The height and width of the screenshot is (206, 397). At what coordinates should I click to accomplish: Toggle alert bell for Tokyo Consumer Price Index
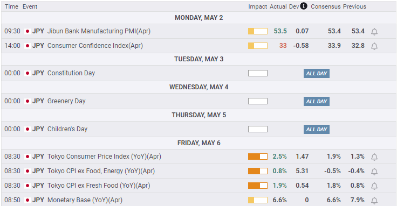374,157
